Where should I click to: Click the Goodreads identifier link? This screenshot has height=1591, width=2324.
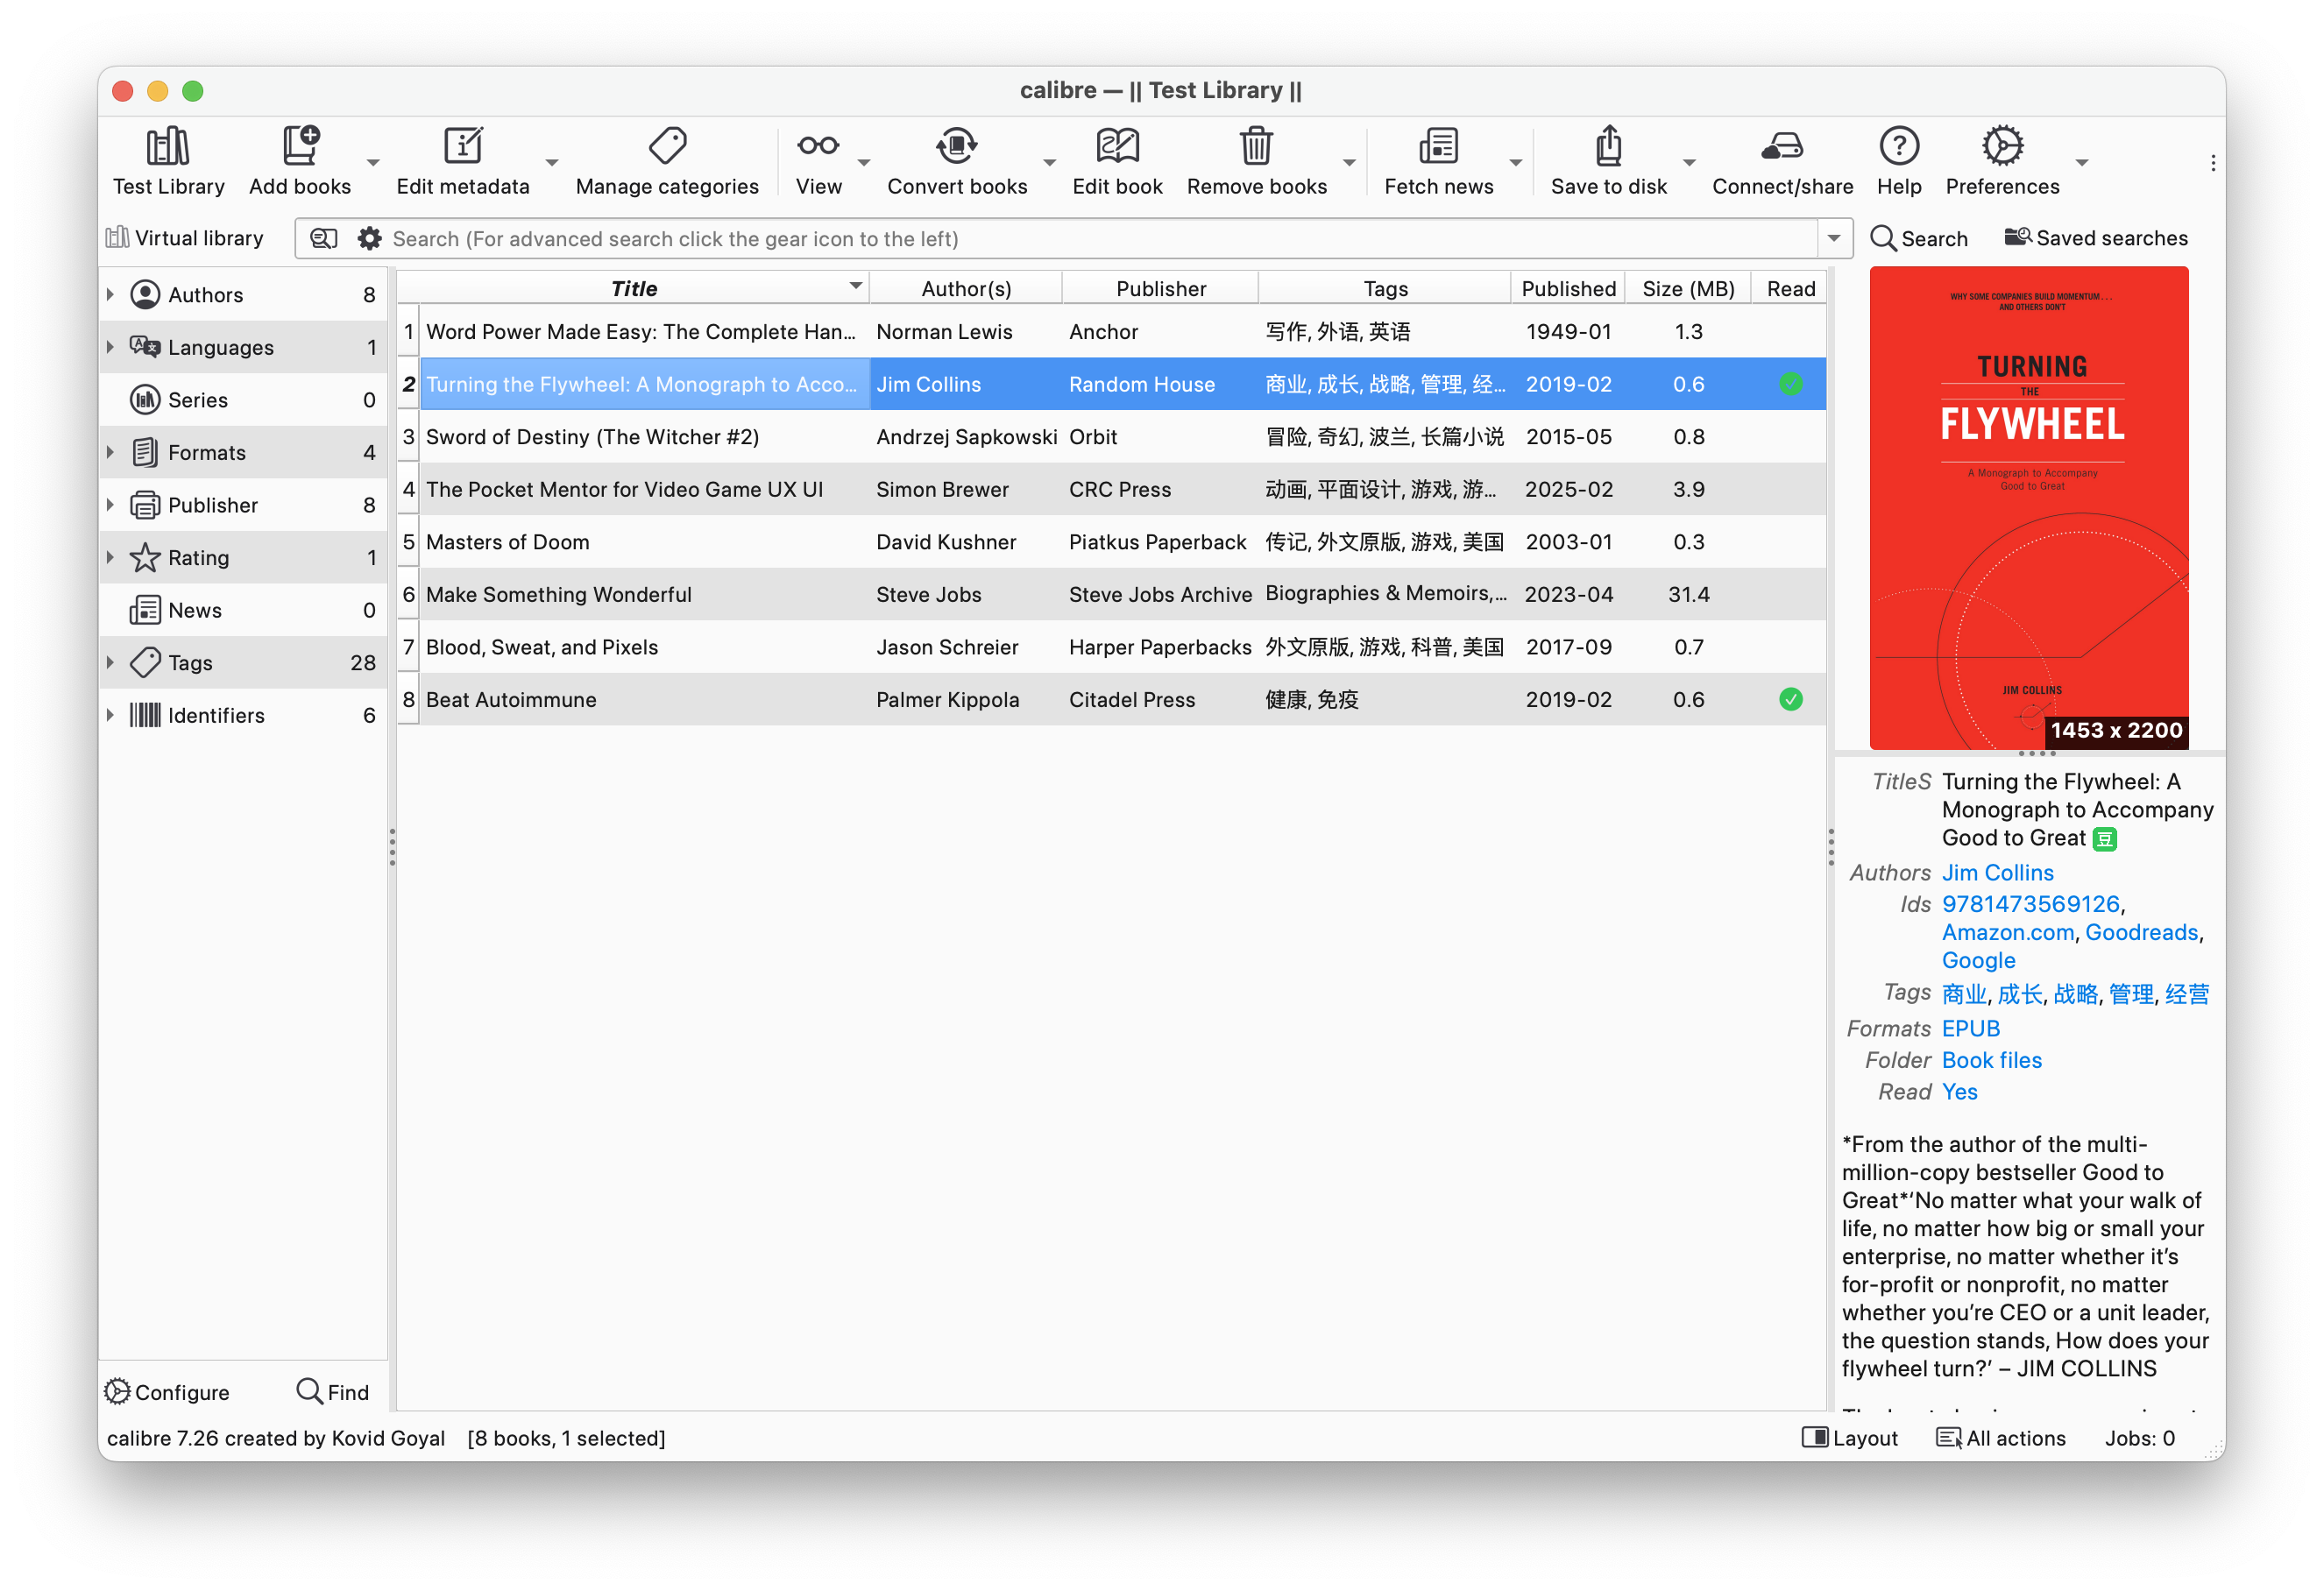2141,932
